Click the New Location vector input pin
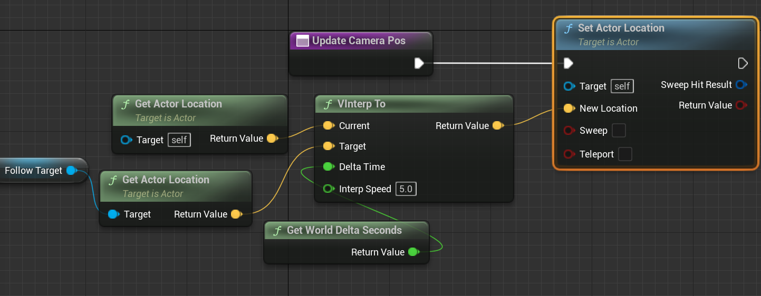The image size is (761, 296). pyautogui.click(x=569, y=108)
